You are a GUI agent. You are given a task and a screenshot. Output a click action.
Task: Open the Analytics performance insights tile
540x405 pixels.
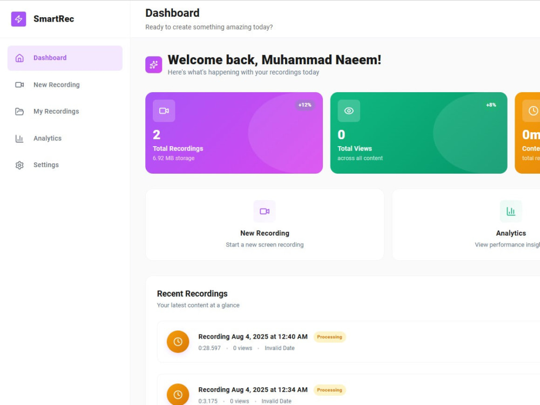tap(466, 224)
